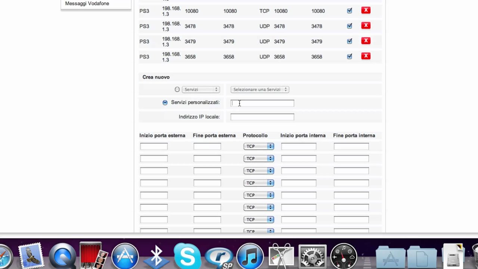Click TCP protocol cell in 10080 row
This screenshot has height=269, width=478.
(264, 11)
